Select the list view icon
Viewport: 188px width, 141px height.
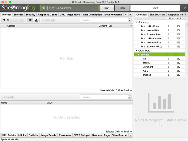tap(30, 20)
